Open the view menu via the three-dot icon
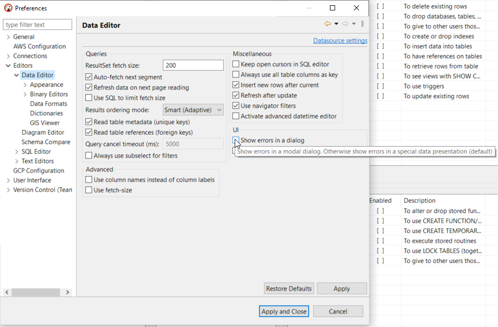Viewport: 498px width, 327px height. pos(362,23)
